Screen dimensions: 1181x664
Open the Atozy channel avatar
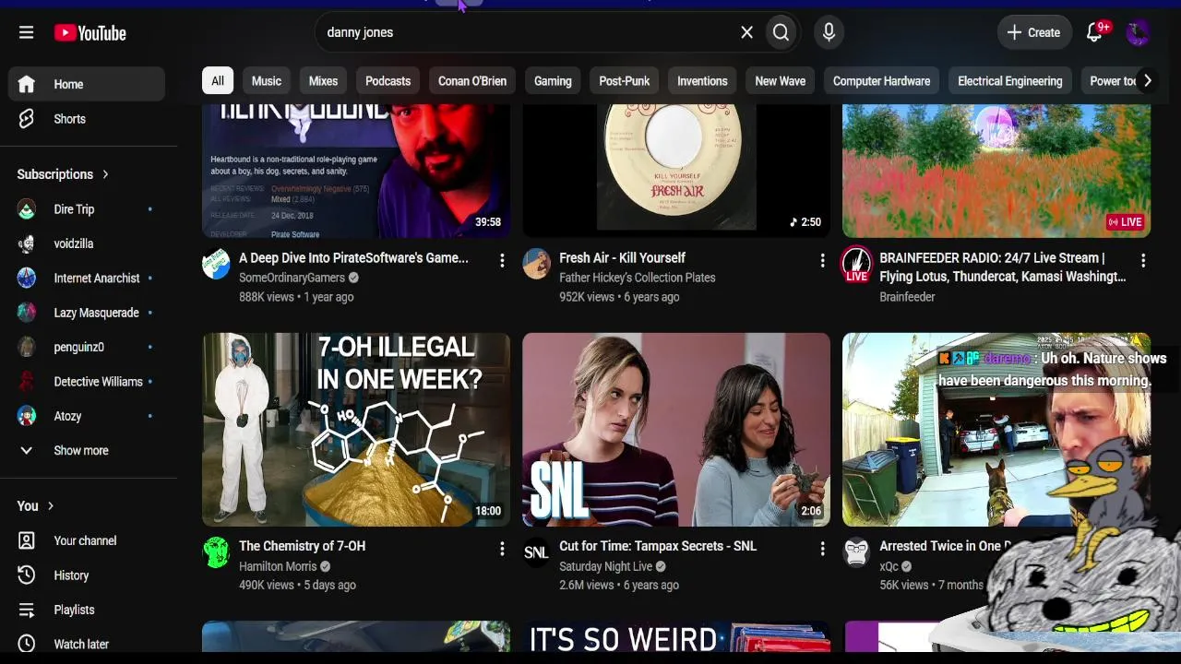pyautogui.click(x=27, y=416)
